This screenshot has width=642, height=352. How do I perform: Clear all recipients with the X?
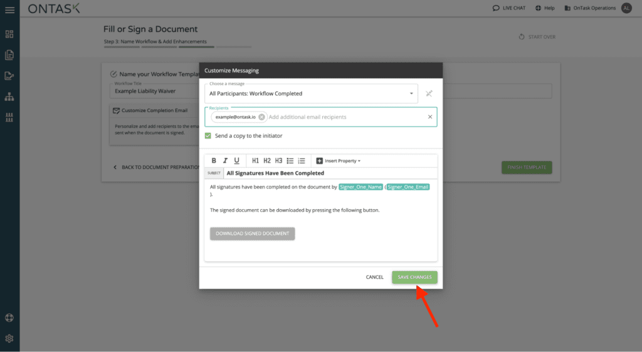pyautogui.click(x=430, y=117)
